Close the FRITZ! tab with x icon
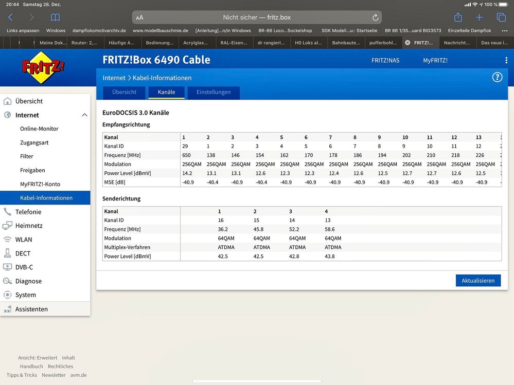This screenshot has height=385, width=514. [x=407, y=43]
